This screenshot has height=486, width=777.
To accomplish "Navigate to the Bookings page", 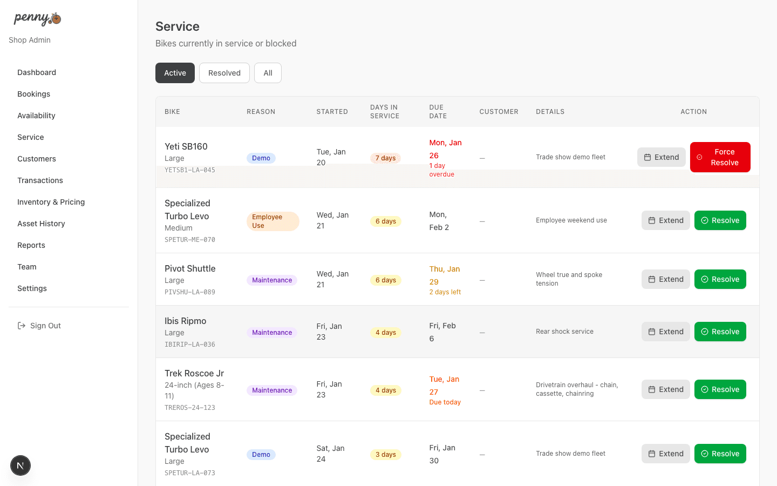I will click(33, 94).
